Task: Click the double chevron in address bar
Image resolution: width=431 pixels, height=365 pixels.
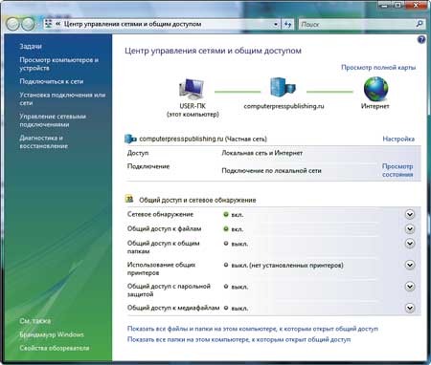Action: tap(58, 24)
